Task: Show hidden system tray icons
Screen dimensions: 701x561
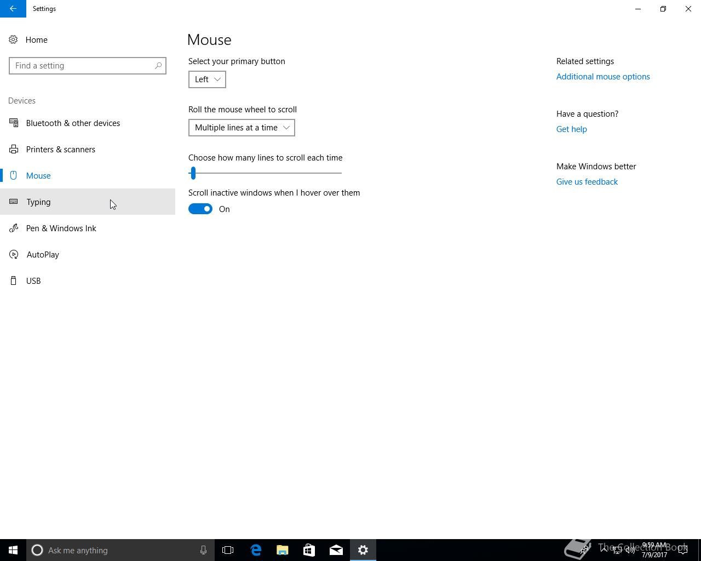Action: (604, 550)
